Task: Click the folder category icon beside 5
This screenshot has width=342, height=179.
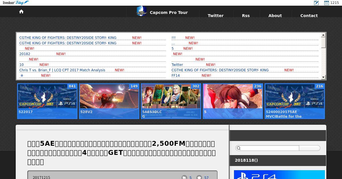Action: pos(184,178)
